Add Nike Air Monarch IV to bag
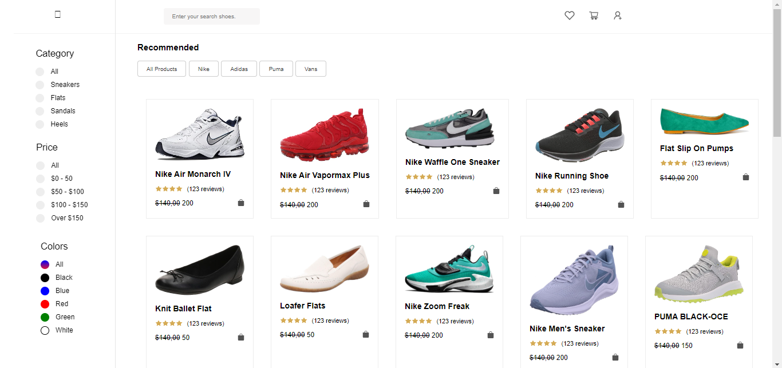782x368 pixels. tap(241, 203)
